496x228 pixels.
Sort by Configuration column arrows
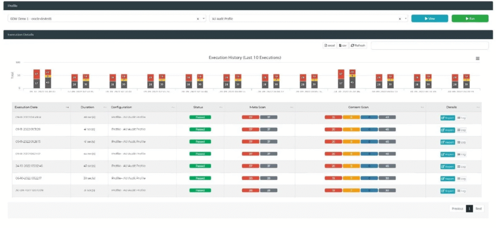(173, 108)
